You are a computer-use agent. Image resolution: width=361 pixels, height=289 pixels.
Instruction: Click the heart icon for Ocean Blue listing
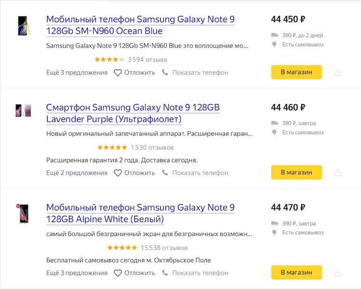118,73
